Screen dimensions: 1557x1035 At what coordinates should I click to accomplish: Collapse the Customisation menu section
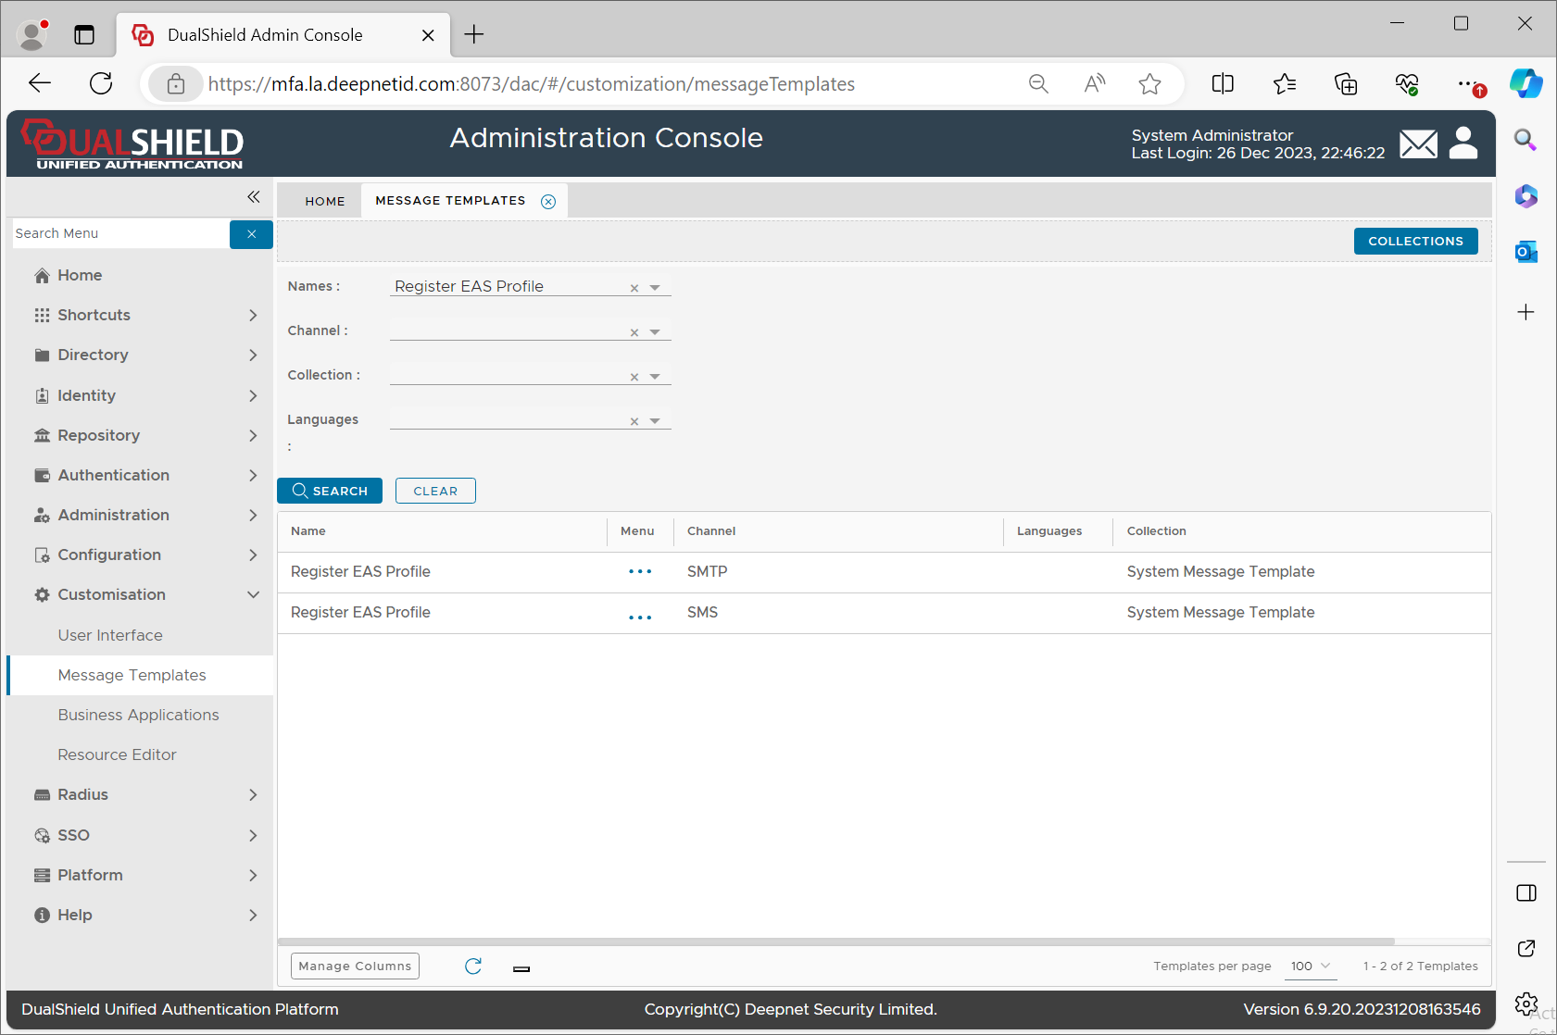coord(253,594)
